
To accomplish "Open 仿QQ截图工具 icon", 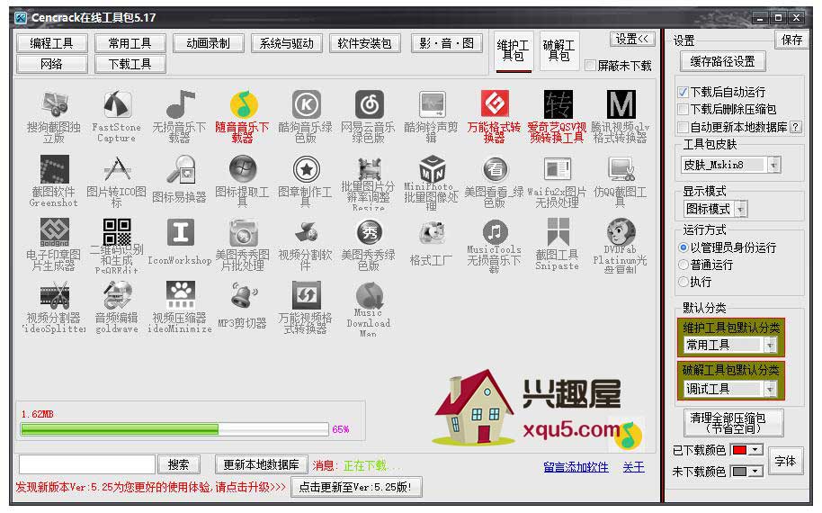I will coord(621,169).
